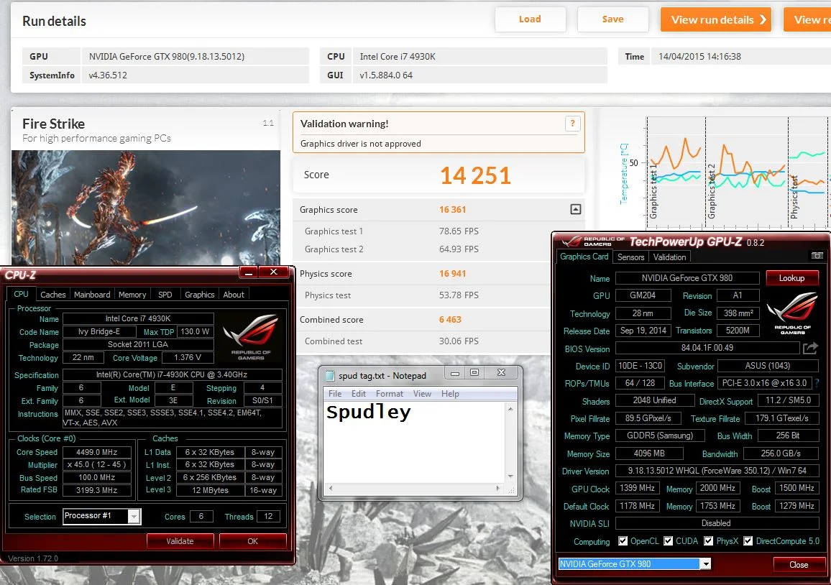The image size is (831, 585).
Task: Click the View run details button
Action: coord(715,19)
